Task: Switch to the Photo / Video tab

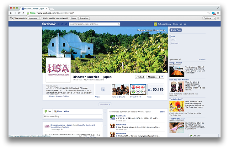Action: tap(61, 111)
